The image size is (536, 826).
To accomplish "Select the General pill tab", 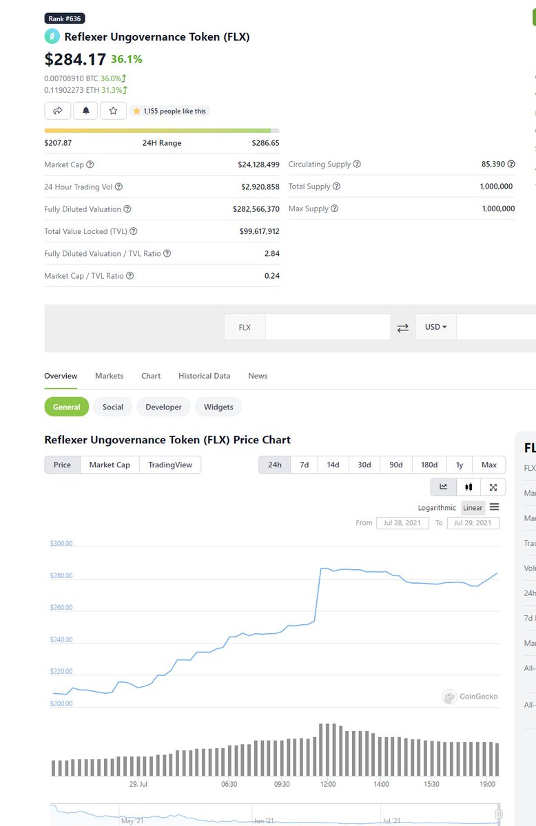I will (67, 407).
